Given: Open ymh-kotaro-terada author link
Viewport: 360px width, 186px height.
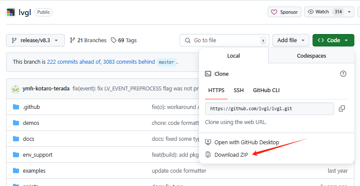Looking at the screenshot, I should 46,89.
